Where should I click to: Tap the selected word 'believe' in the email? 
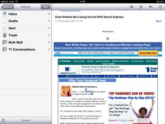[89, 92]
